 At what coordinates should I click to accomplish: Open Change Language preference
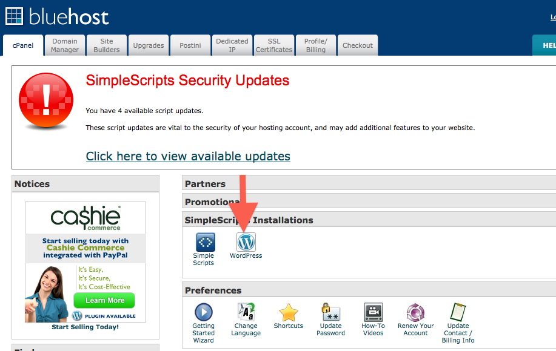click(246, 312)
